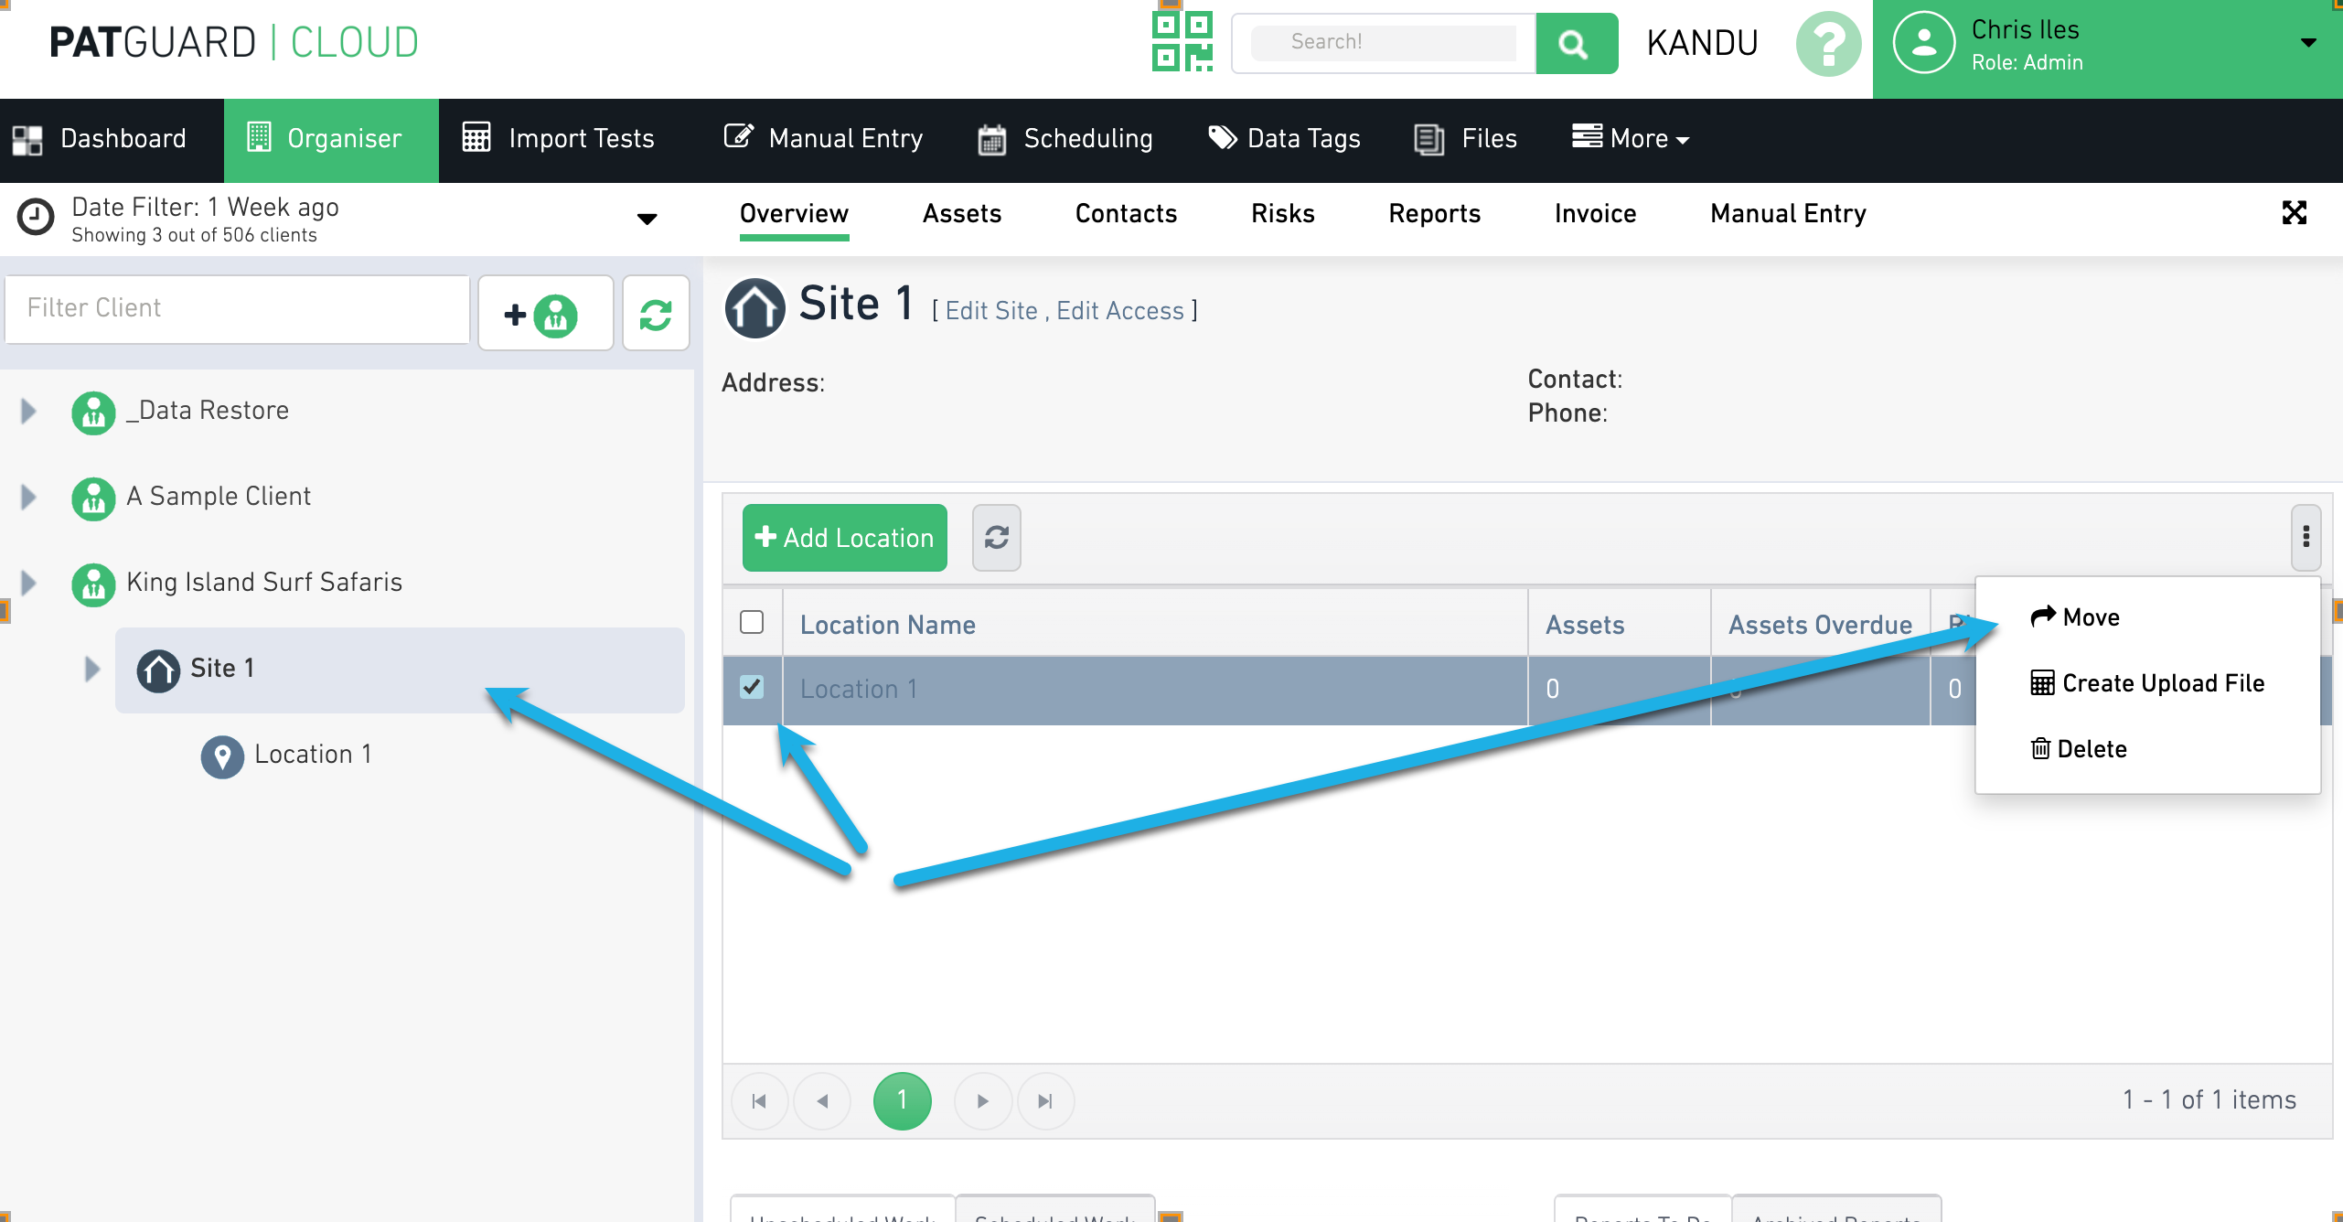Select Site 1 in the client tree
Viewport: 2343px width, 1222px height.
tap(400, 670)
